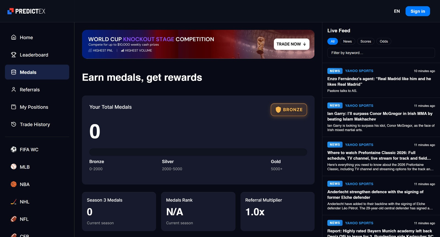The image size is (440, 237).
Task: Click the Your Total Medals heading
Action: pos(111,107)
